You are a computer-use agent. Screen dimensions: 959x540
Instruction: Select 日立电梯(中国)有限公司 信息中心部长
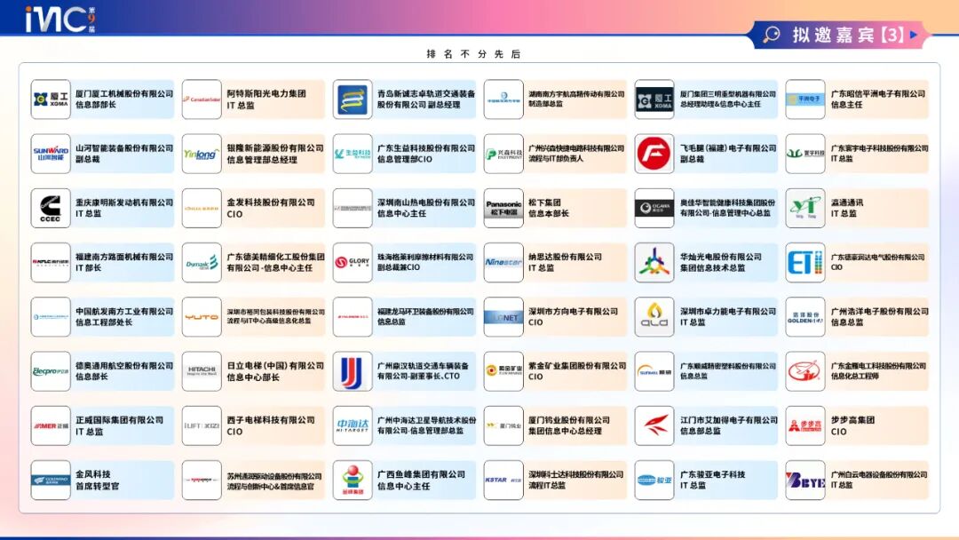click(275, 371)
